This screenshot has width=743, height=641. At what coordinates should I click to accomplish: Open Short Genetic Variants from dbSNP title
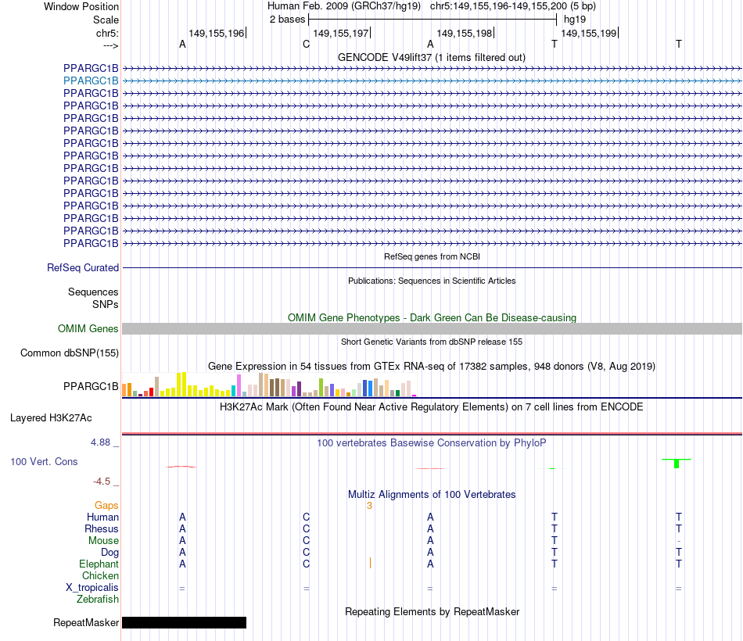[432, 342]
